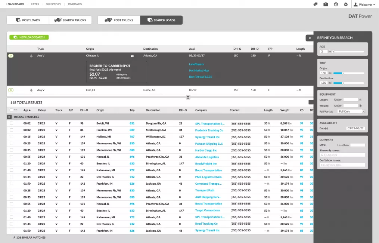Screen dimensions: 379x243
Task: Click the Company column header
Action: click(201, 110)
